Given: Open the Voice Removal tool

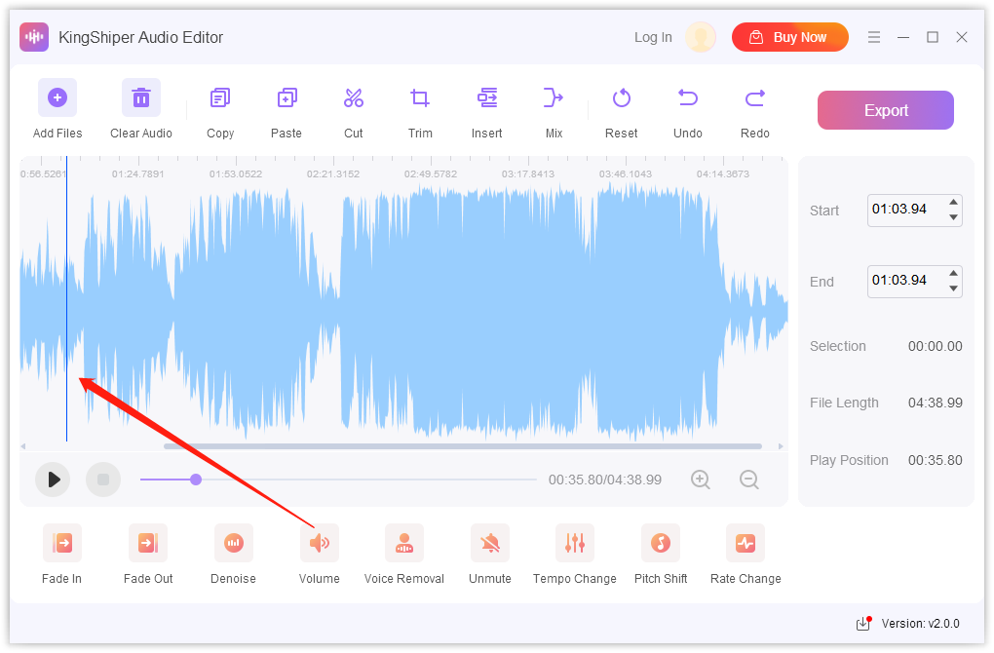Looking at the screenshot, I should click(403, 543).
